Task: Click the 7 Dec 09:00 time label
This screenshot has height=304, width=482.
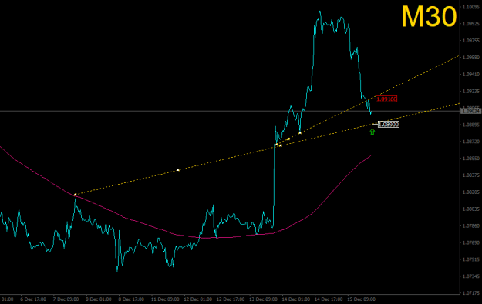Action: point(66,299)
